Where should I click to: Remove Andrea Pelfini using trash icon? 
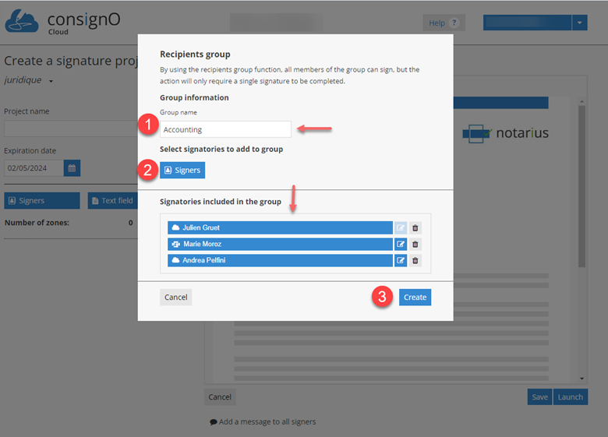[415, 260]
